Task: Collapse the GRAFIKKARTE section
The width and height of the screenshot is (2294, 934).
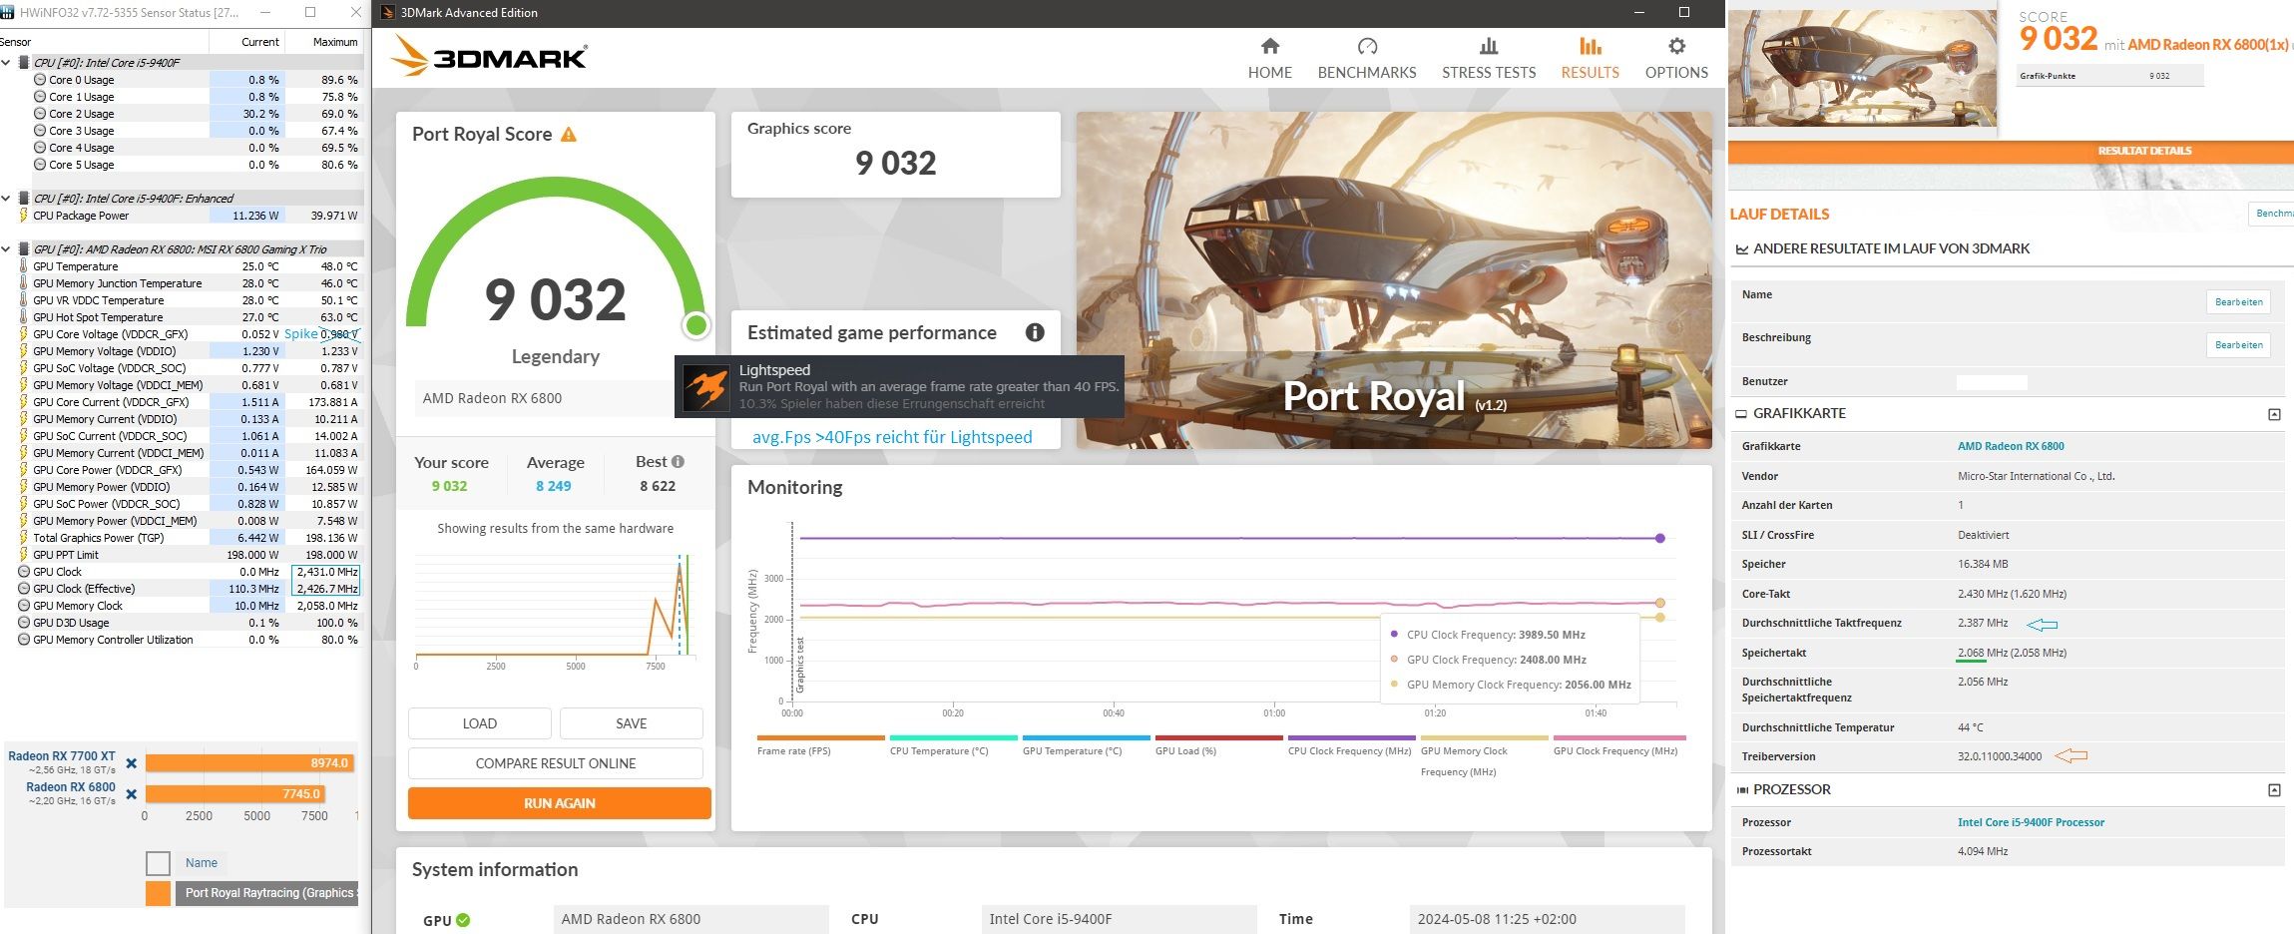Action: (2274, 414)
